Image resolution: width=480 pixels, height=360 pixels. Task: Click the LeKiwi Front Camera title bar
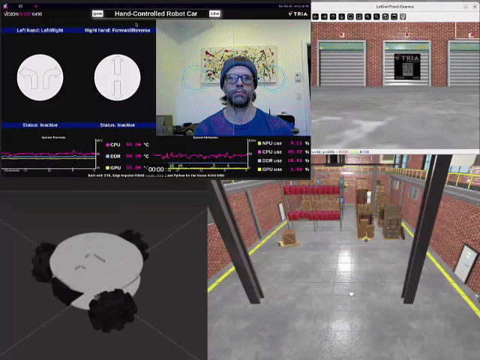[394, 6]
